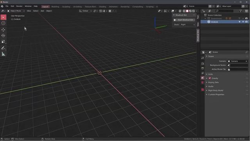This screenshot has height=141, width=250.
Task: Toggle X-ray mode in viewport header
Action: coord(180,11)
